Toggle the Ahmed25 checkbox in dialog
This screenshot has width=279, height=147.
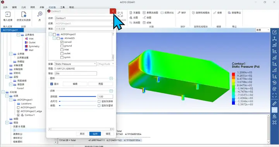[58, 38]
